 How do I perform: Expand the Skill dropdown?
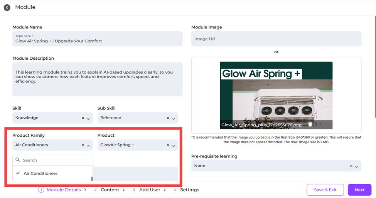(88, 118)
